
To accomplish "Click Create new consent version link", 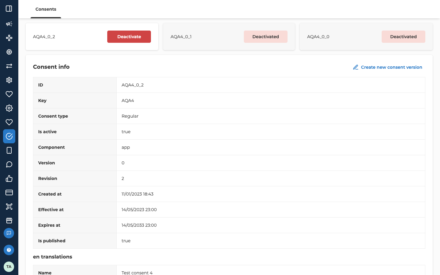I will click(x=387, y=67).
